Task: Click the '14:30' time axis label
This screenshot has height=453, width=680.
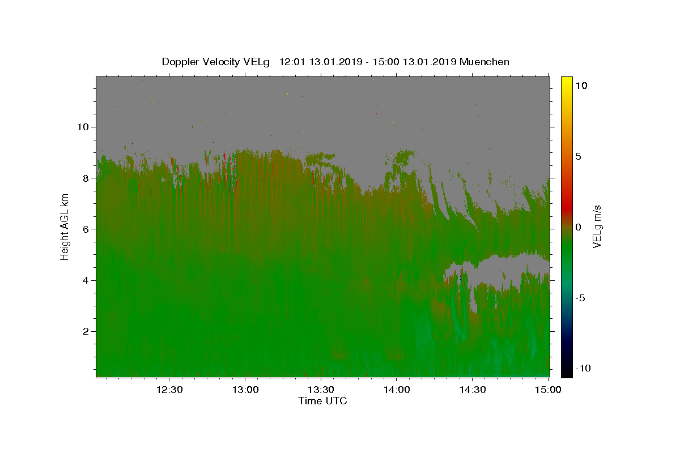Action: (x=472, y=390)
